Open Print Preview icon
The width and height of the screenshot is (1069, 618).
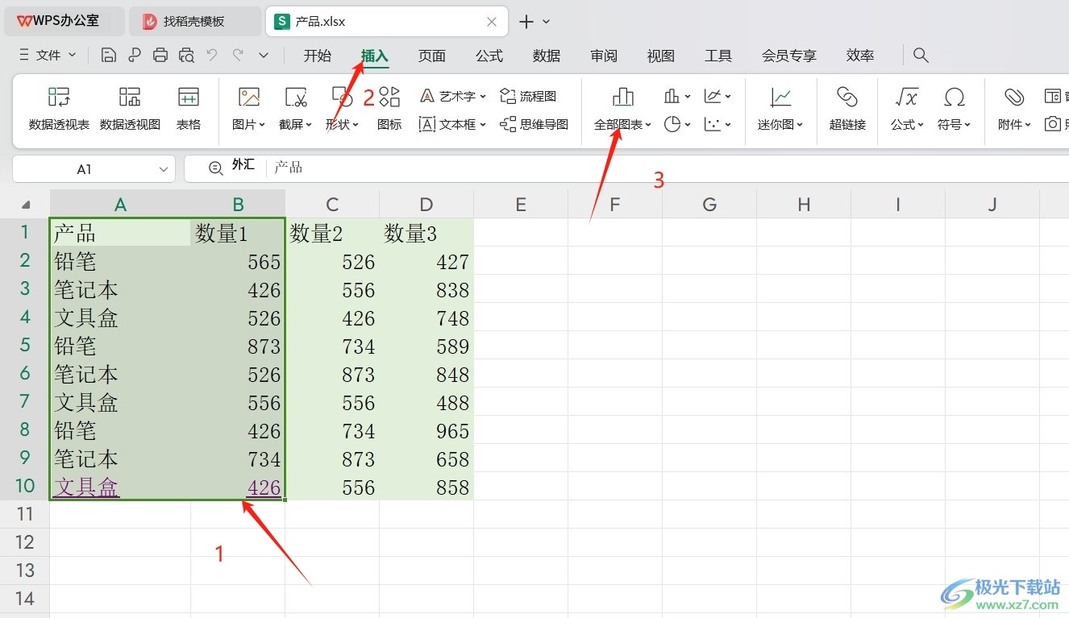186,56
